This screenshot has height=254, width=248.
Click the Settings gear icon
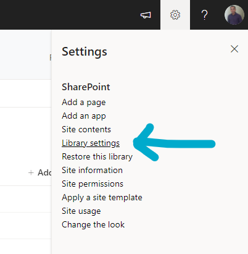[175, 15]
